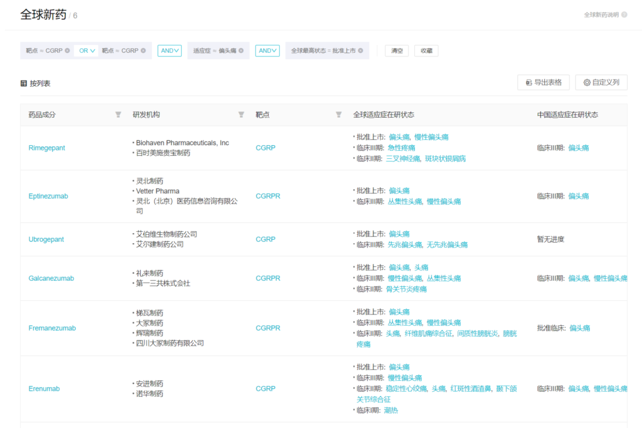Filter the 靶点 column
Viewport: 642px width, 428px height.
coord(339,115)
